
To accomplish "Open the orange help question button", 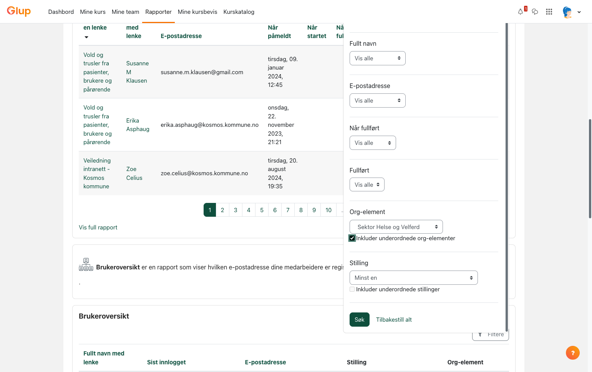I will tap(572, 352).
